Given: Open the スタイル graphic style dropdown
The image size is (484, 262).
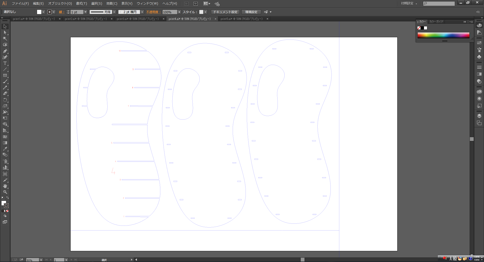Looking at the screenshot, I should pos(205,12).
